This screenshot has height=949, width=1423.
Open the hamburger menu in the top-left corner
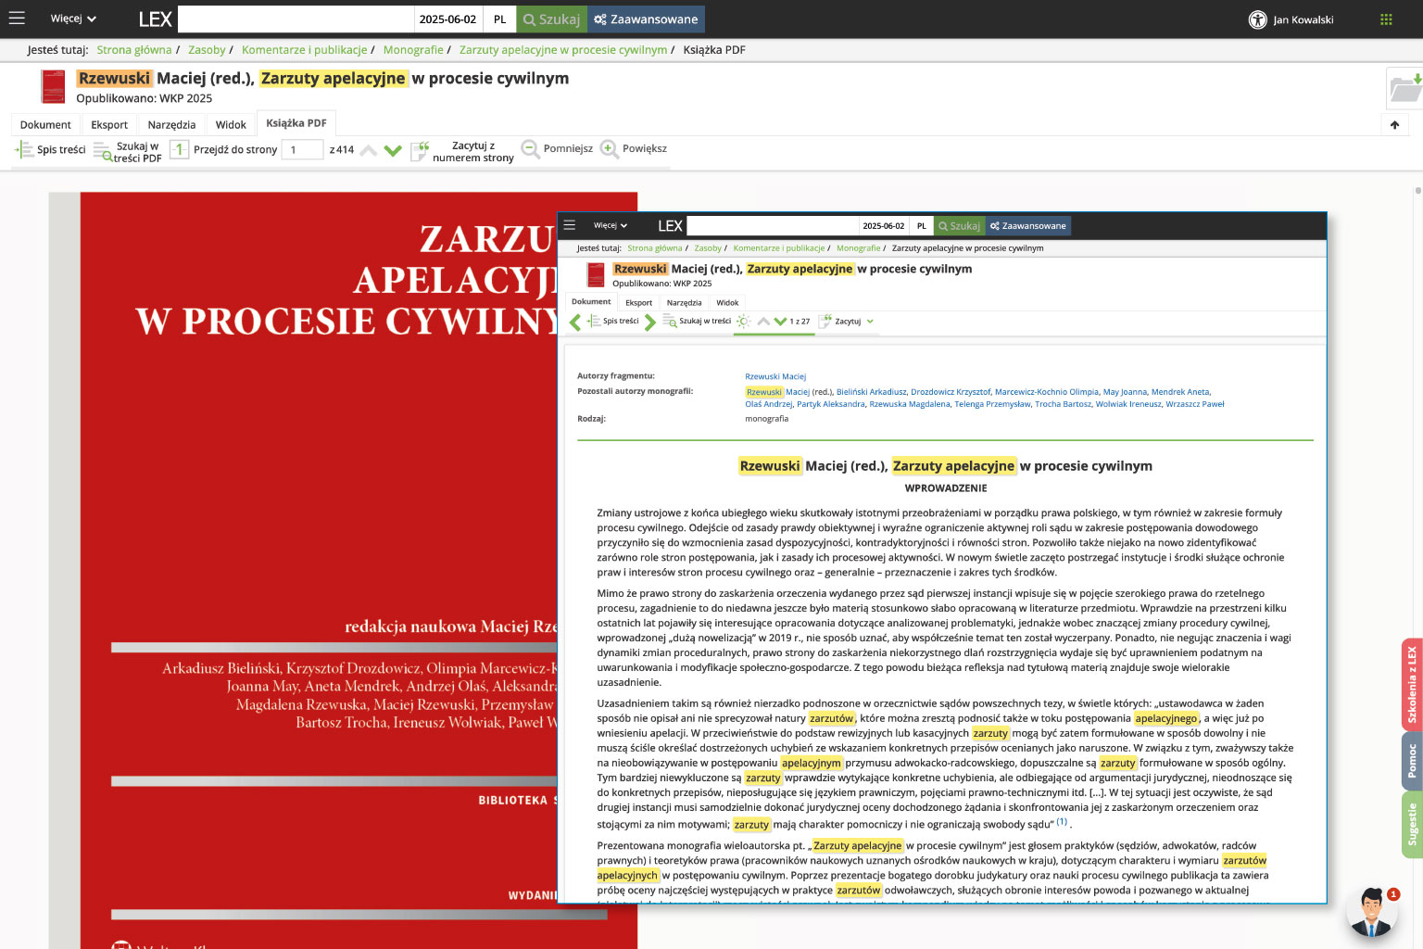point(17,19)
